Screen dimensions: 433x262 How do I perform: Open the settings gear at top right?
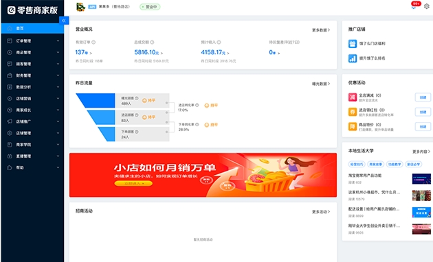[427, 6]
